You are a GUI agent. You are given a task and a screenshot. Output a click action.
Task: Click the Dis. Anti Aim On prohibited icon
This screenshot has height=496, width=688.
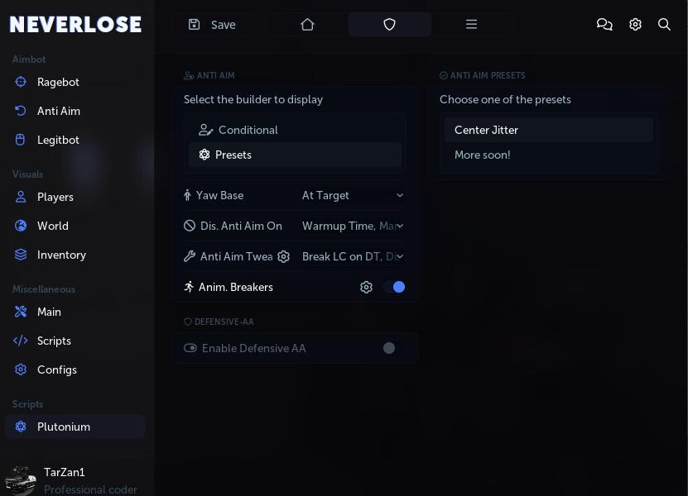click(190, 226)
